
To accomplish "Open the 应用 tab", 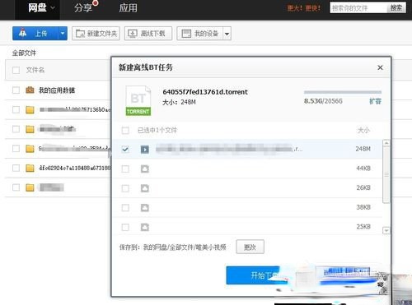I will tap(128, 8).
